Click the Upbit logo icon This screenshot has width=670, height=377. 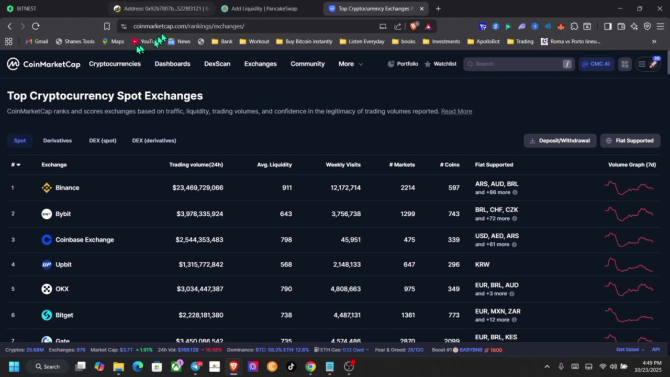47,264
